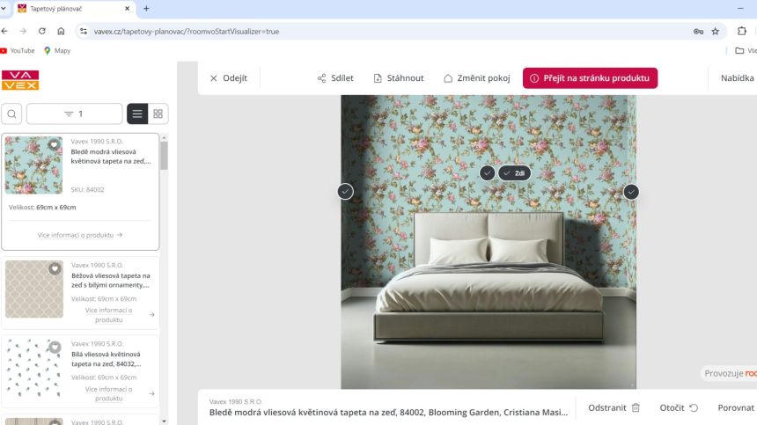Click the Odstranit trash icon
Screen dimensions: 757x425
636,407
